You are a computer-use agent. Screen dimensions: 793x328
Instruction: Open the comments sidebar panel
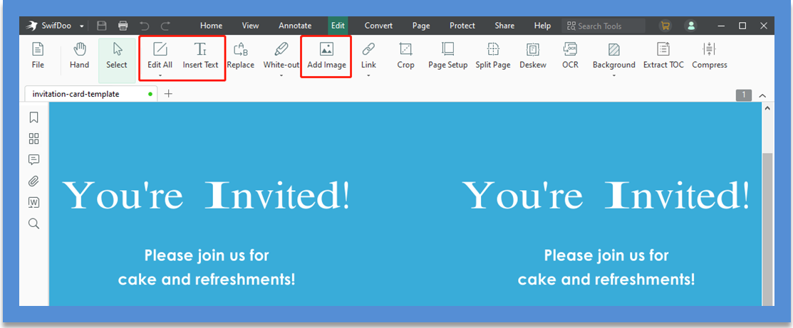point(34,160)
